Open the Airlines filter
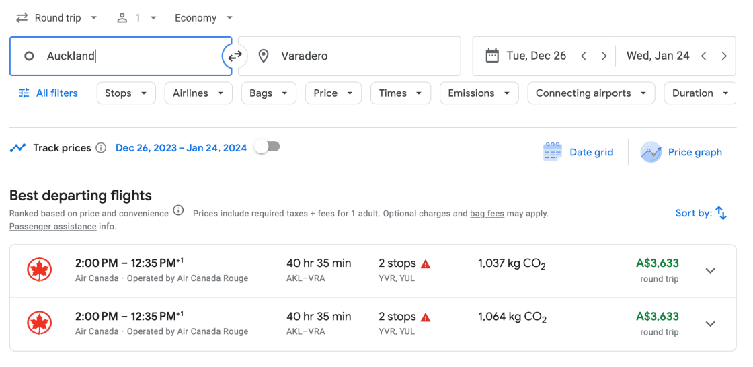This screenshot has width=753, height=367. [198, 93]
